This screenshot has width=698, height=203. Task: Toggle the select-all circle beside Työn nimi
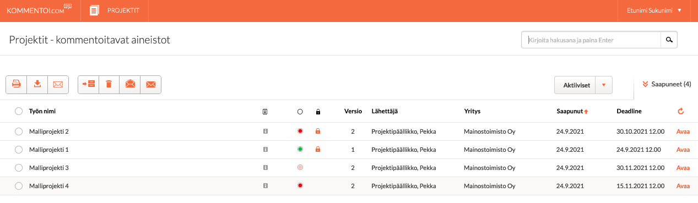[x=19, y=111]
